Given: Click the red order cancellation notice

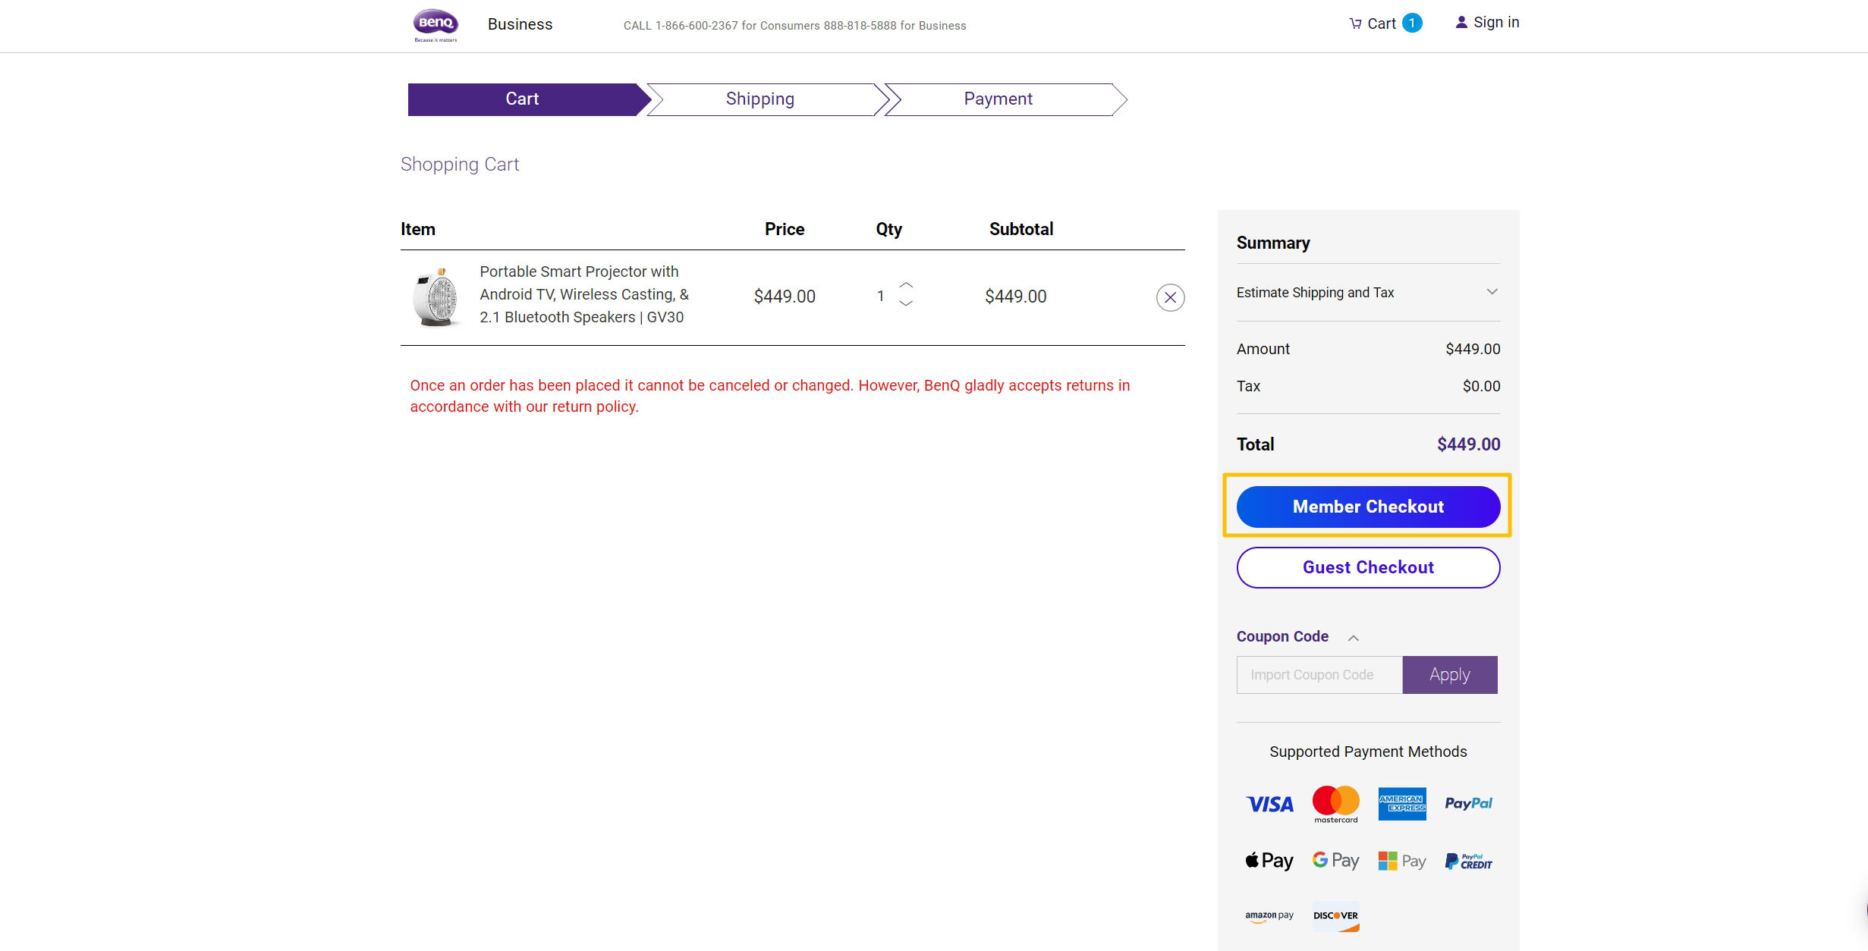Looking at the screenshot, I should click(x=770, y=396).
